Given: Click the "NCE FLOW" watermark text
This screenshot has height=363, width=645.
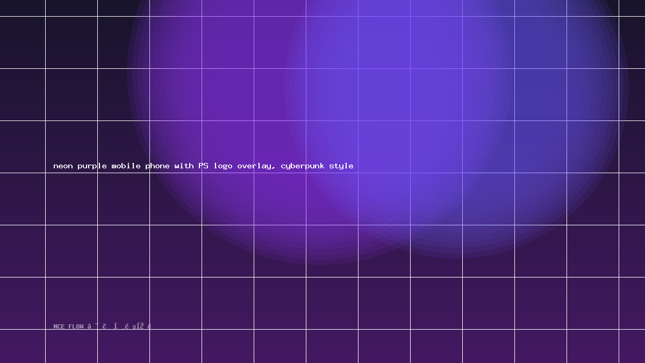Looking at the screenshot, I should point(68,326).
